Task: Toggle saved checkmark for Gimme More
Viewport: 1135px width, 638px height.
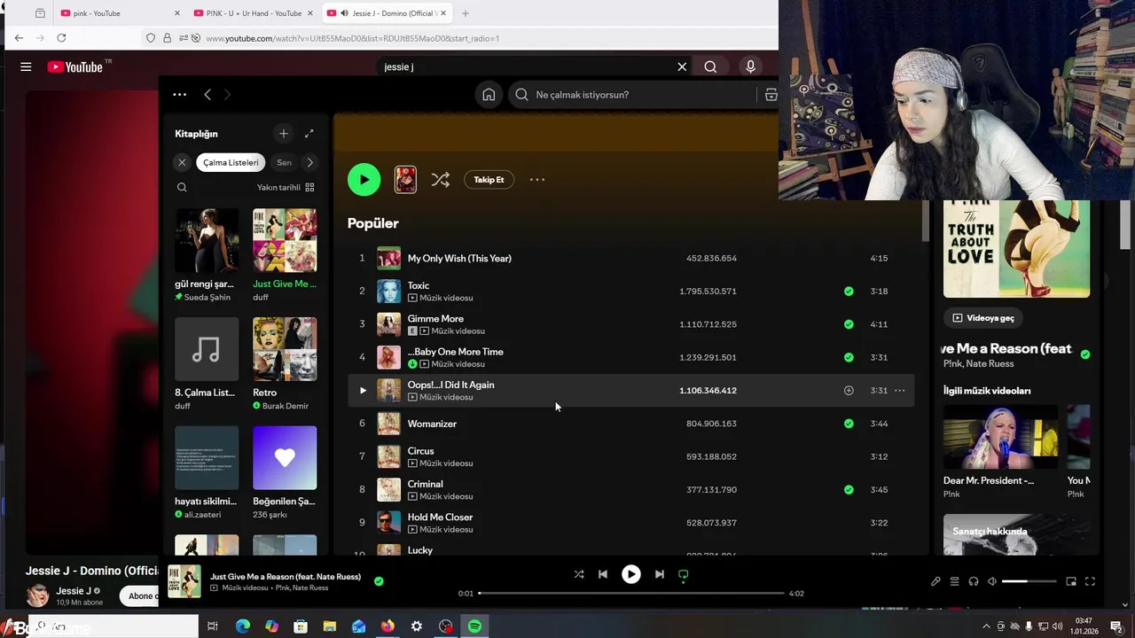Action: (x=849, y=324)
